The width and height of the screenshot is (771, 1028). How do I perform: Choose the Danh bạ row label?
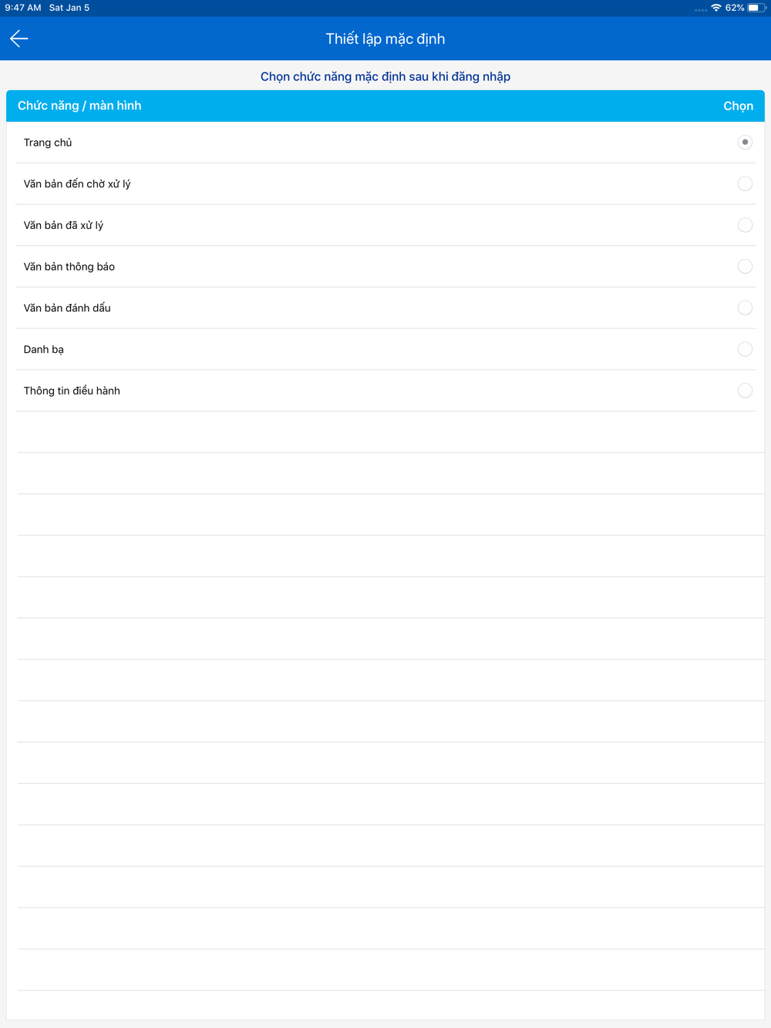[x=44, y=349]
